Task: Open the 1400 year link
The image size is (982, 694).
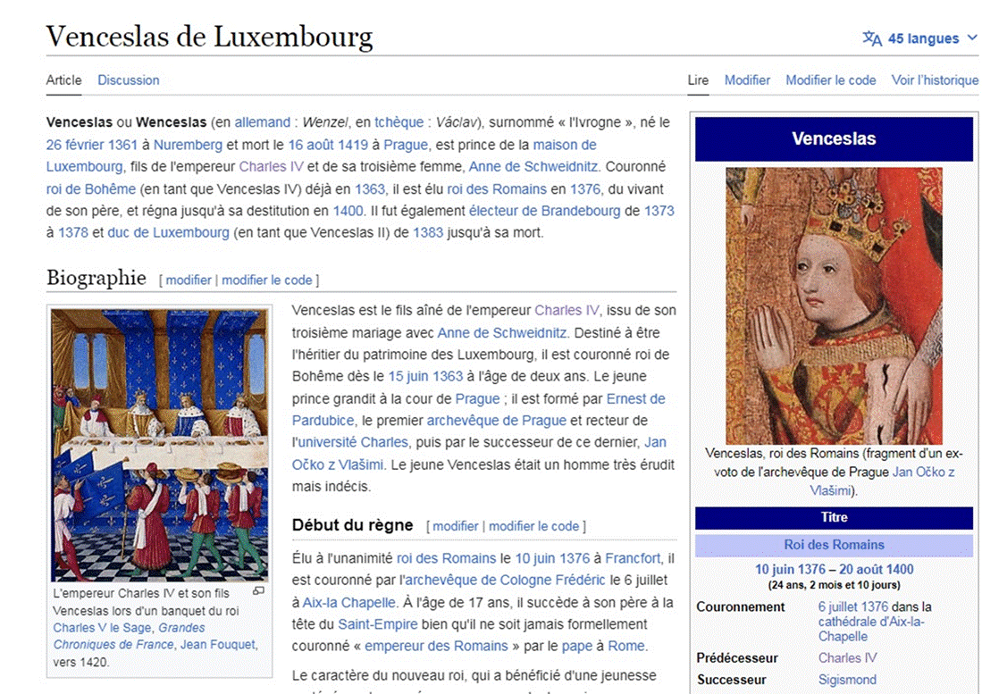Action: point(348,211)
